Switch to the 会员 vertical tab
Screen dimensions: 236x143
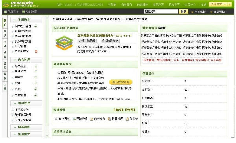[5, 65]
